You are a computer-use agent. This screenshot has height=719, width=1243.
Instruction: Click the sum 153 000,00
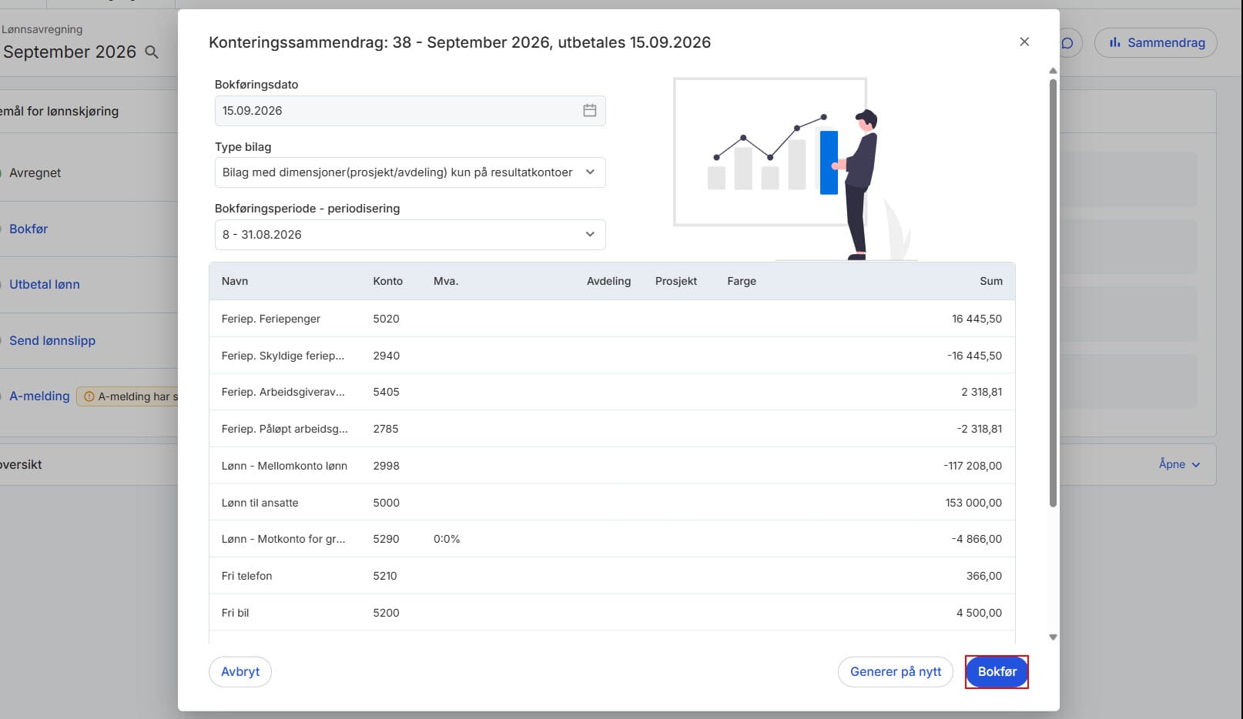(973, 503)
